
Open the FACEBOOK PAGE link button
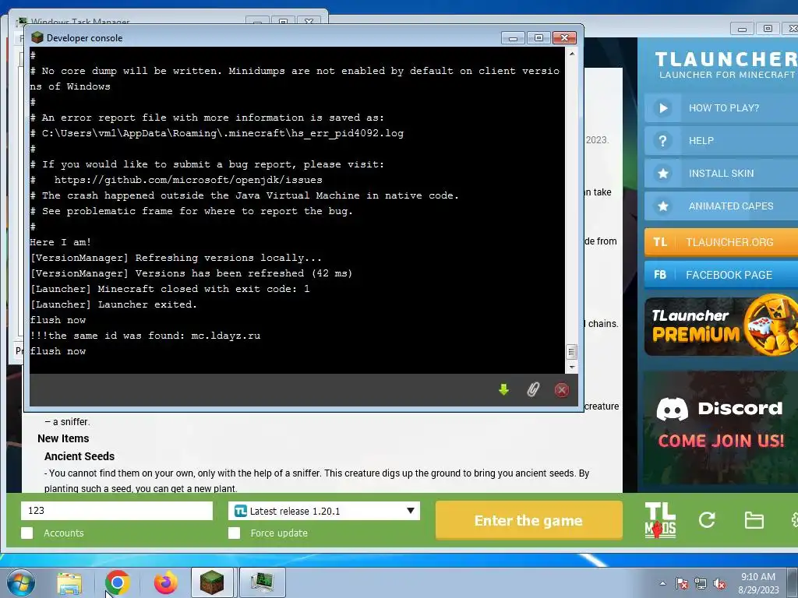click(x=721, y=275)
